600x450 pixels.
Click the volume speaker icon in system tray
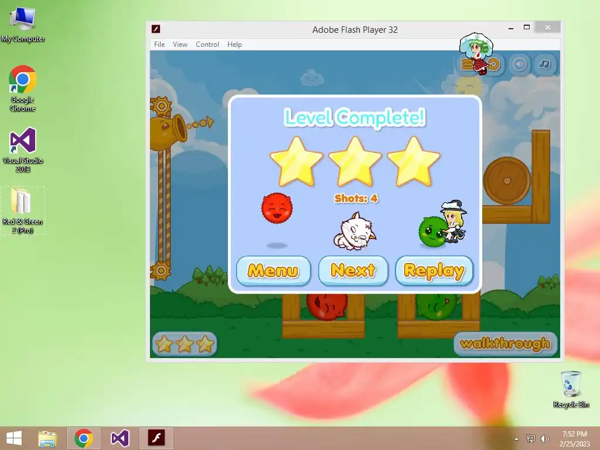(544, 438)
